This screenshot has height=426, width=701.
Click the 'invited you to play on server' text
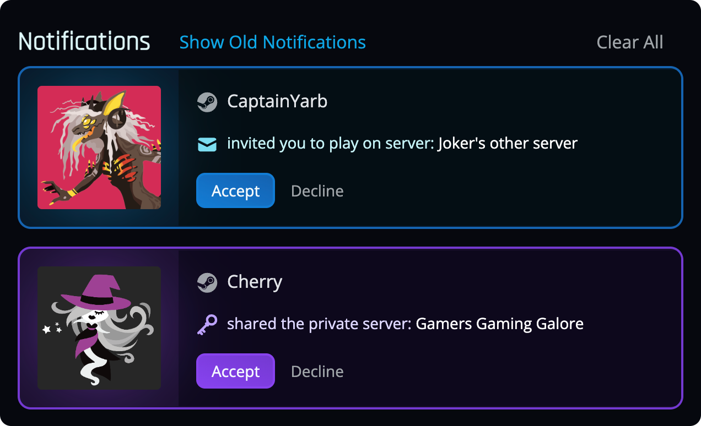click(x=330, y=144)
